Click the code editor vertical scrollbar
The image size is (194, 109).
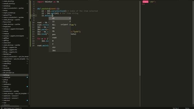coord(140,38)
